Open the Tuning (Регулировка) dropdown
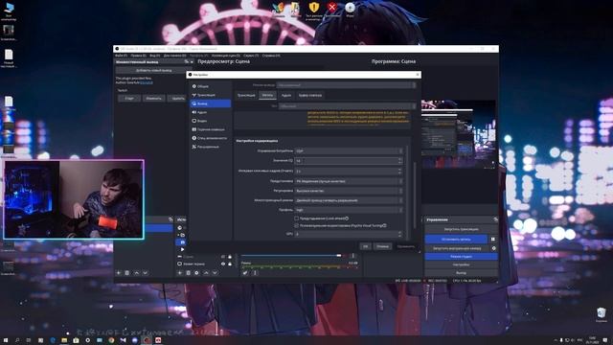The image size is (613, 345). (349, 191)
